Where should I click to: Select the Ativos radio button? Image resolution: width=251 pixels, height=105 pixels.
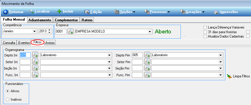pyautogui.click(x=7, y=91)
